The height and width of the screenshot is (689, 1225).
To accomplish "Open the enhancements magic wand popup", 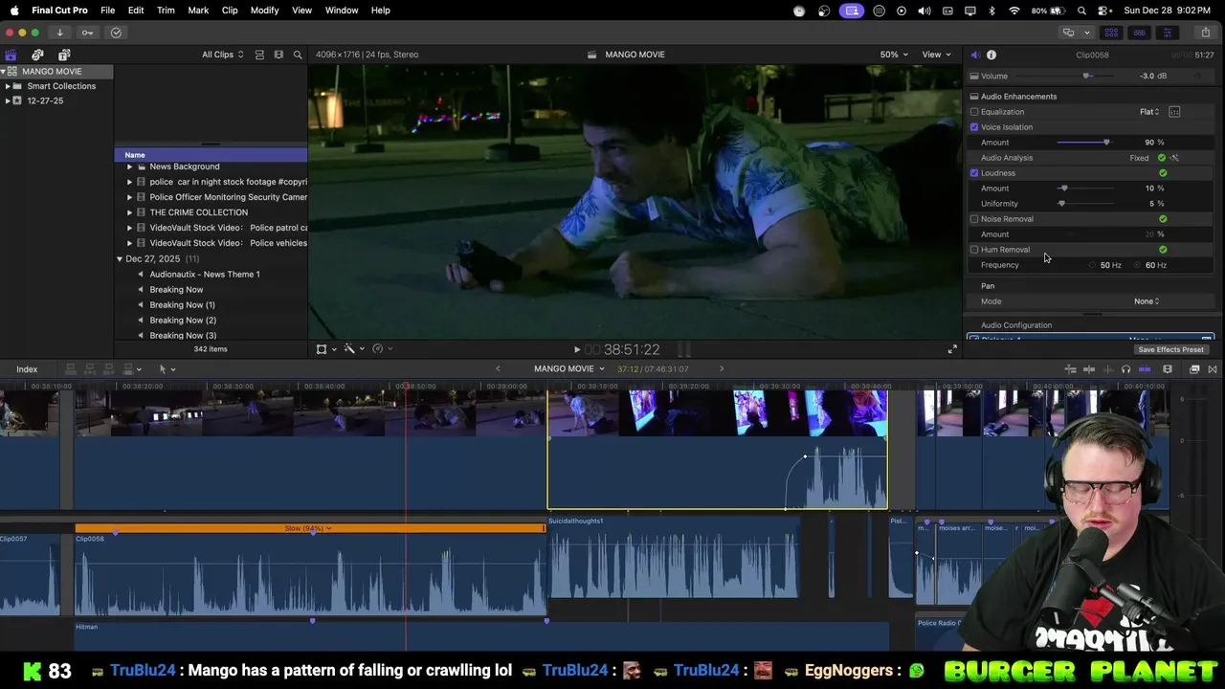I will [x=353, y=349].
